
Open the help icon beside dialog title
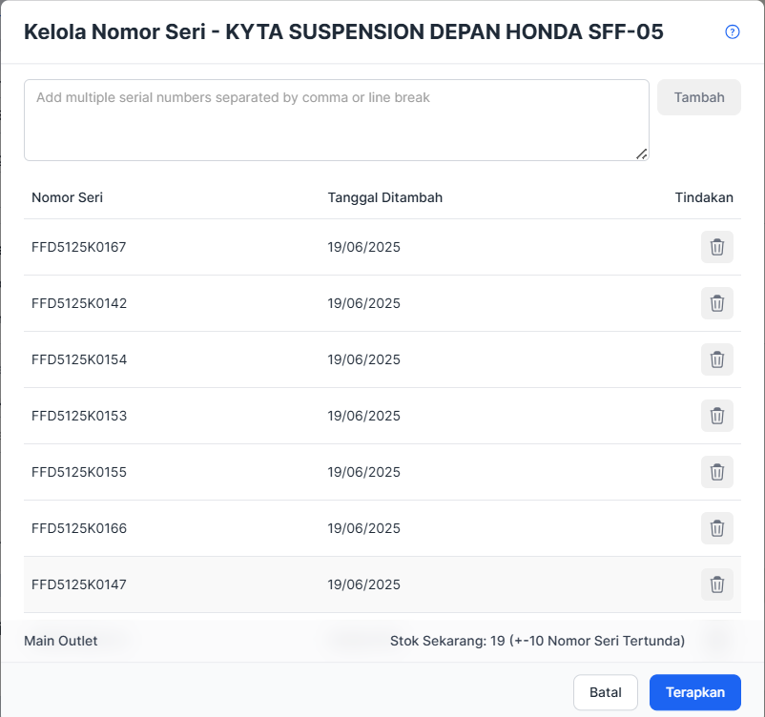coord(732,31)
